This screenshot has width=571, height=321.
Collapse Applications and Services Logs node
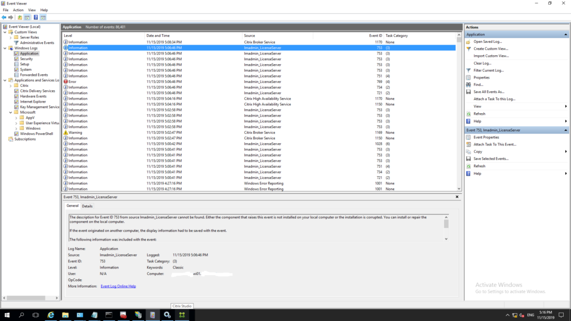(x=5, y=80)
